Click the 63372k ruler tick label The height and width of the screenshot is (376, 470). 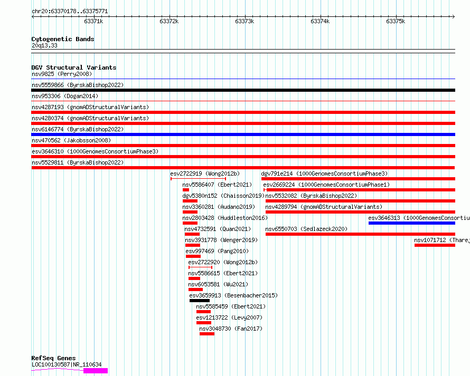point(169,21)
